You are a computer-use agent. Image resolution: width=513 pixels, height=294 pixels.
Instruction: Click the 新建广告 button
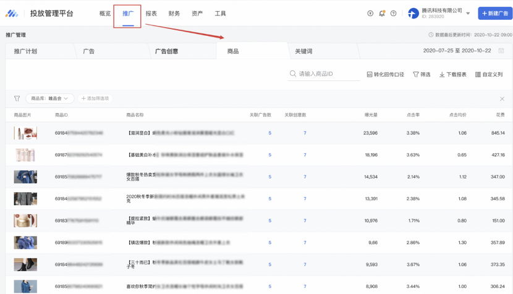495,13
